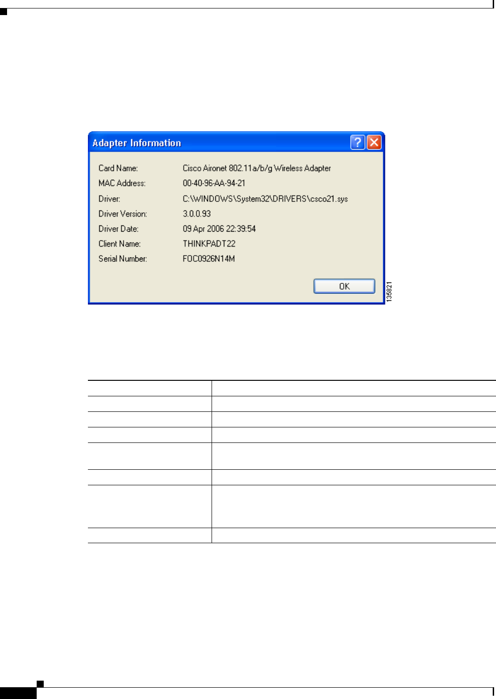This screenshot has width=496, height=699.
Task: Click the Adapter Information title bar text
Action: pyautogui.click(x=137, y=143)
